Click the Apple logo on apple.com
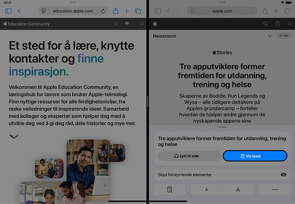295x204 pixels. point(155,24)
